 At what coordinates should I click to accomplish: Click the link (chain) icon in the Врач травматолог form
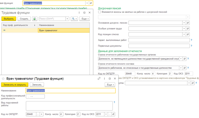[x=99, y=78]
